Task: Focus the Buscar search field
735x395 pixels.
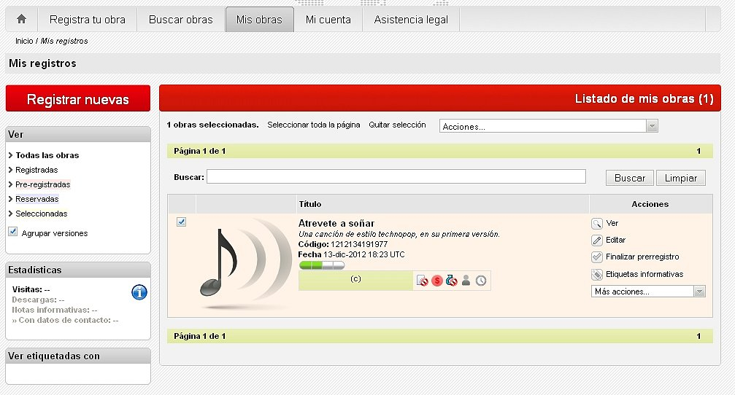Action: coord(396,176)
